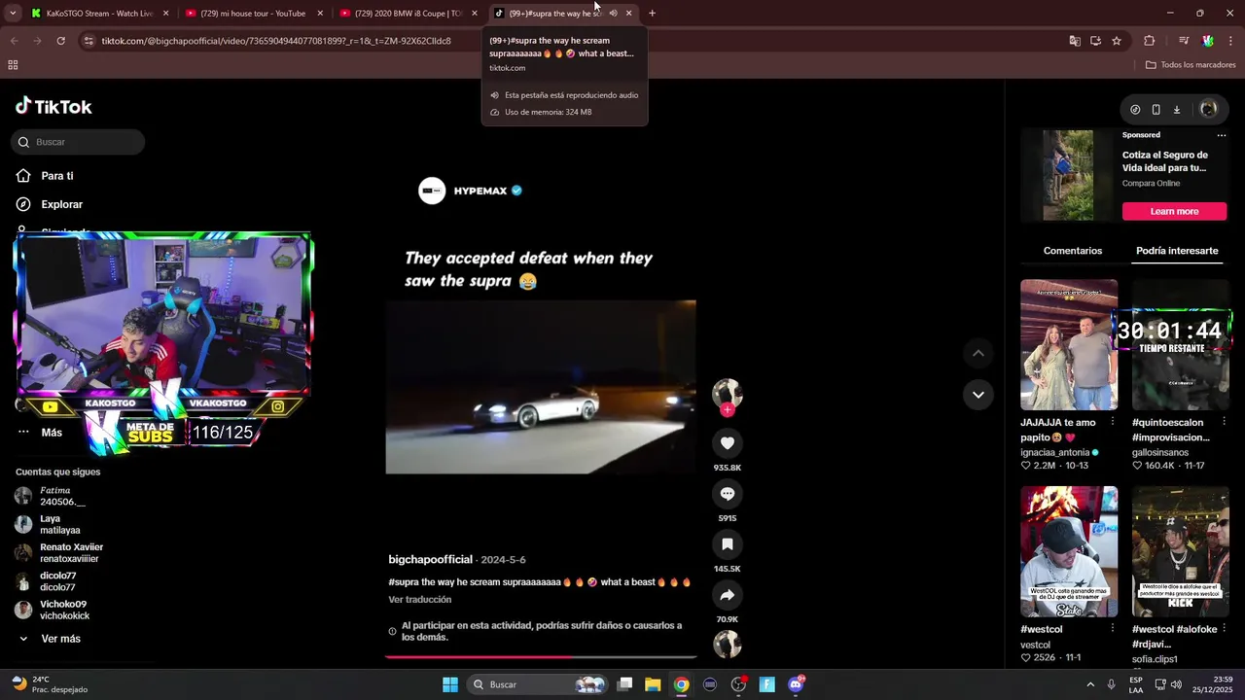Open comments via the speech bubble icon
The width and height of the screenshot is (1245, 700).
pyautogui.click(x=727, y=494)
